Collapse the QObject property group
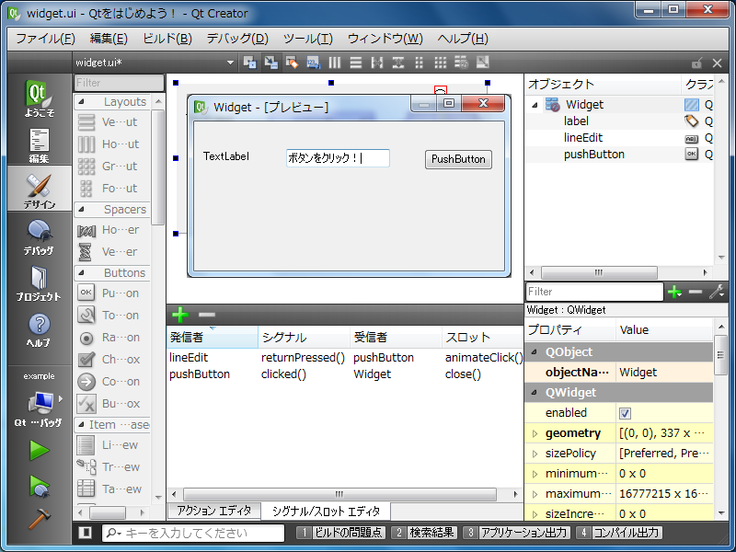This screenshot has width=736, height=552. coord(535,352)
